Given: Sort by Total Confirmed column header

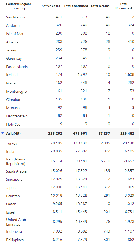Looking at the screenshot, I should tap(76, 6).
